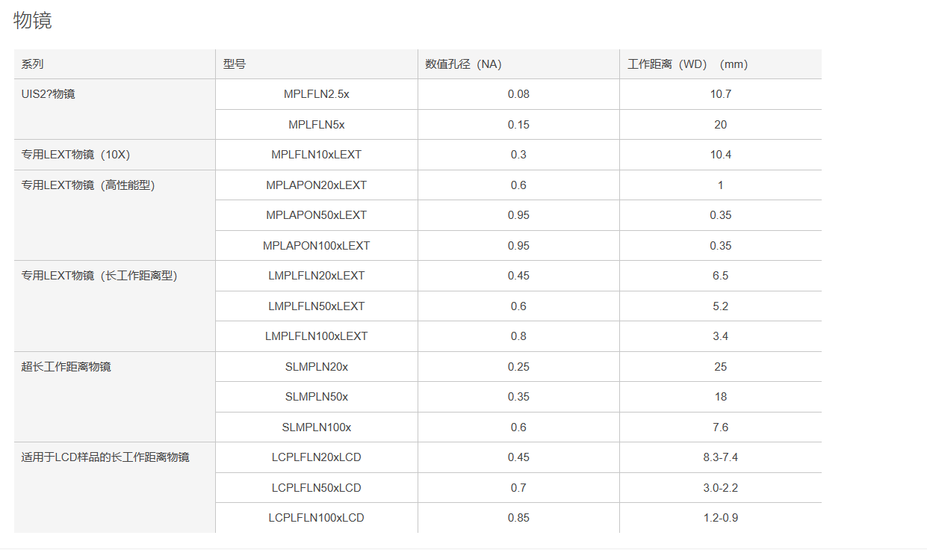Click NA value 0.8 for LMPLFLN100xLEXT

point(518,336)
